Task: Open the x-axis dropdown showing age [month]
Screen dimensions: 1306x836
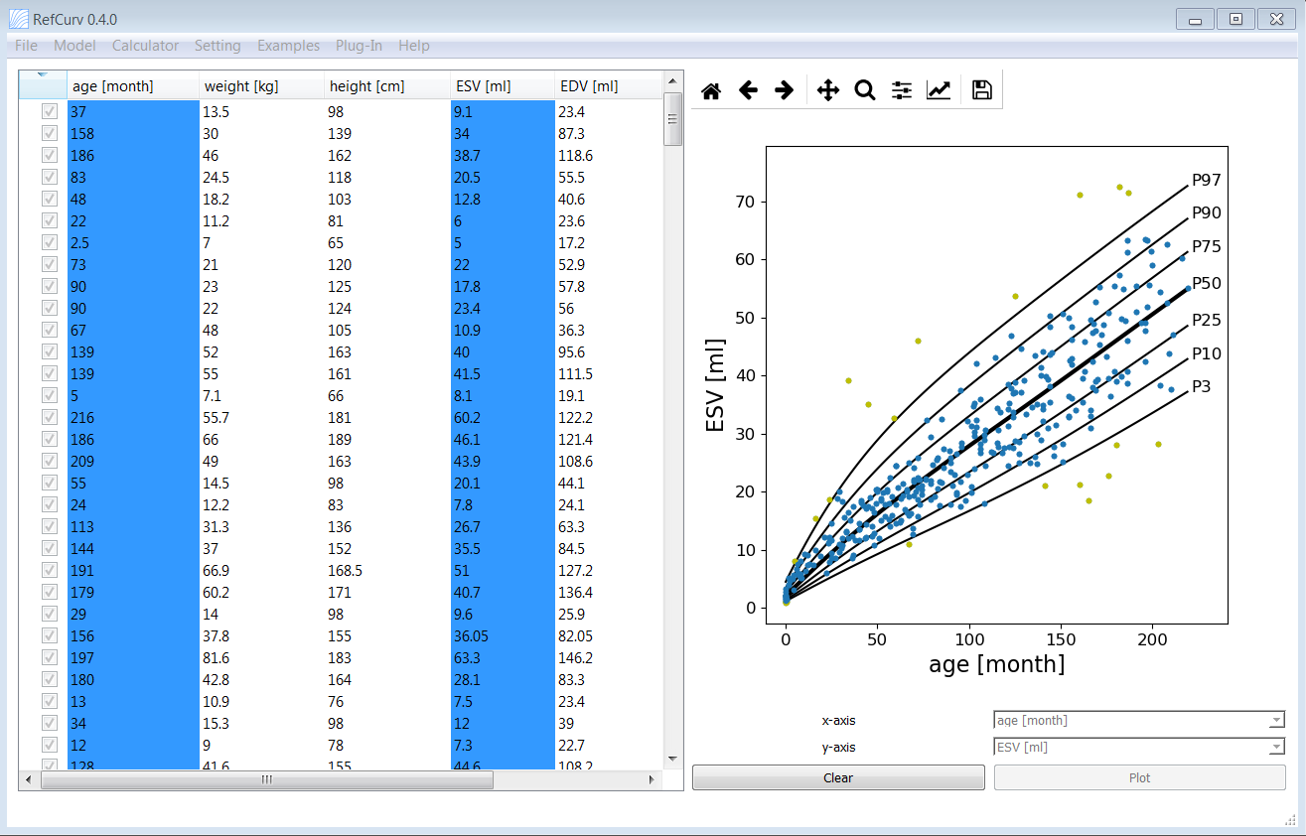Action: 1139,721
